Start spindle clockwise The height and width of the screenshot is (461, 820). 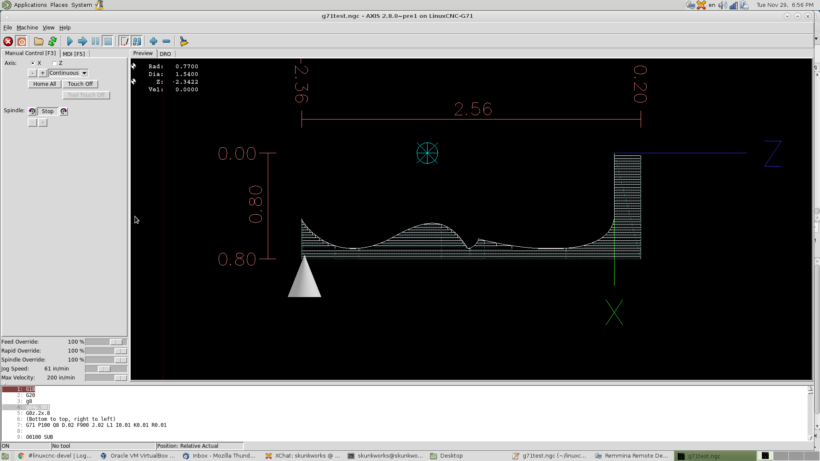[x=64, y=111]
